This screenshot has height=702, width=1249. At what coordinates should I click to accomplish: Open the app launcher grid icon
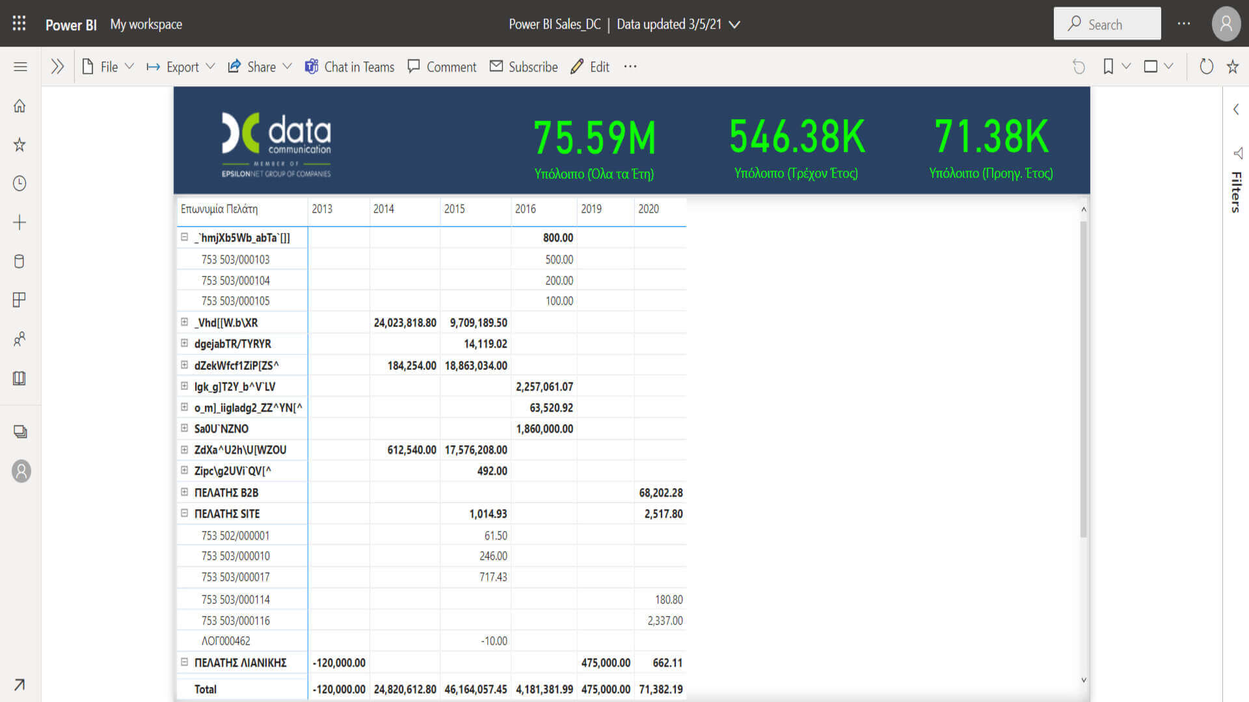pos(20,24)
